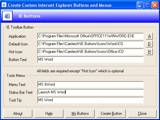Browse for default icon with D button
This screenshot has width=160, height=120.
(149, 44)
